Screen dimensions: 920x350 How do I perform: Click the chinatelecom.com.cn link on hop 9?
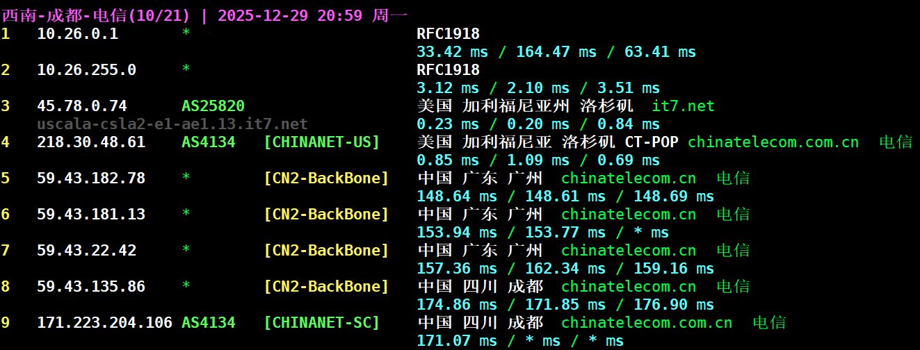[x=646, y=323]
